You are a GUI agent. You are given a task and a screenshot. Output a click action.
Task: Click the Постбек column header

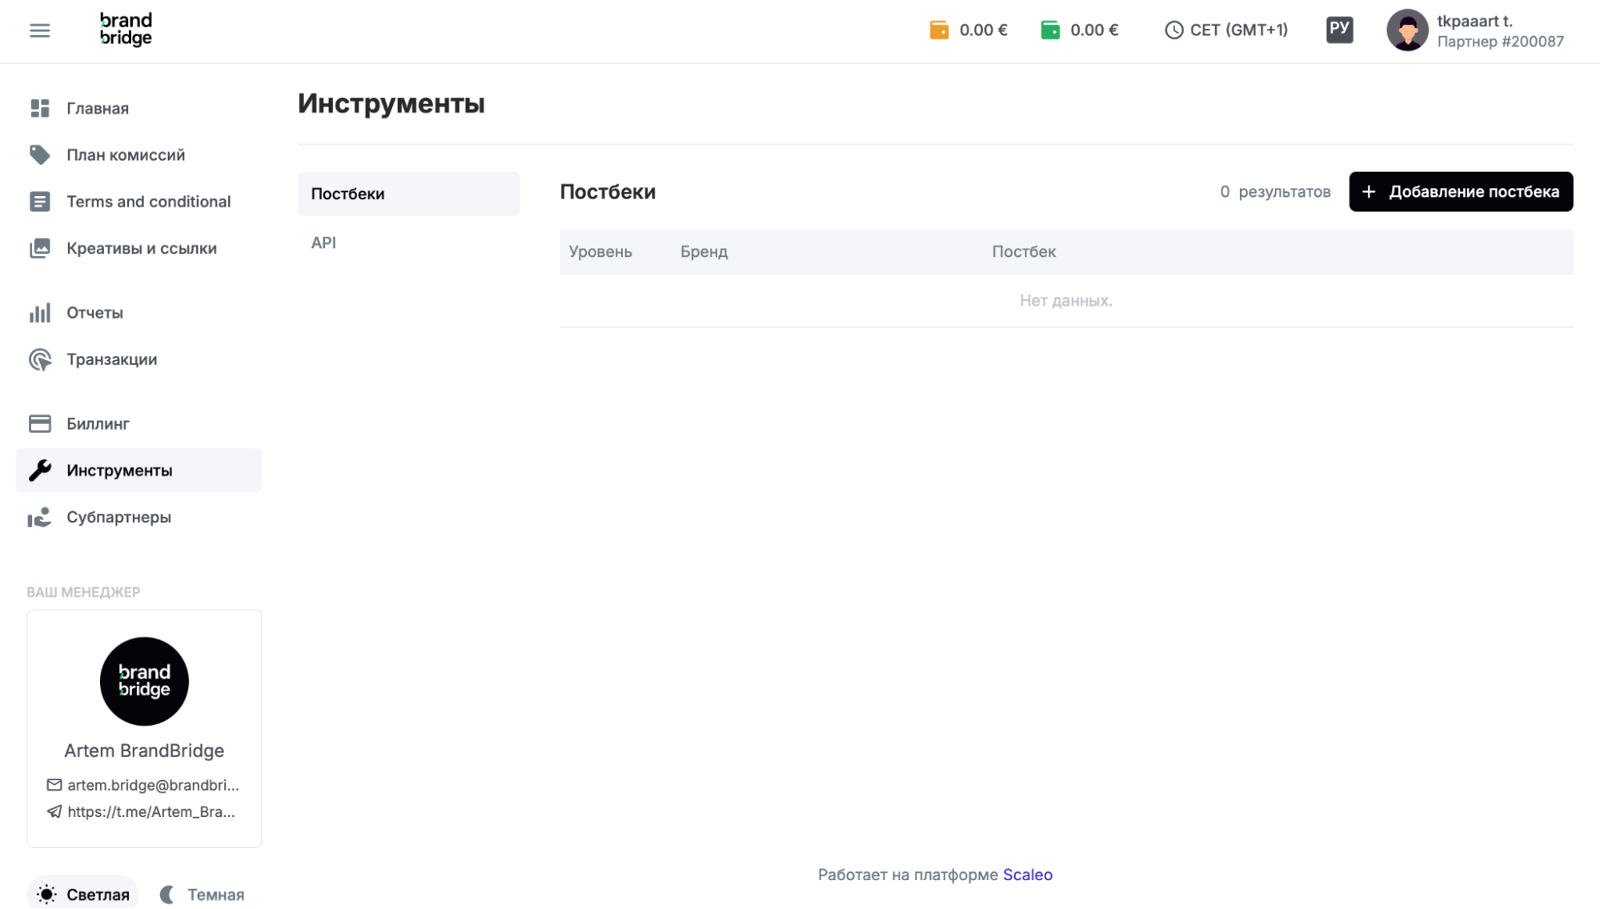pyautogui.click(x=1024, y=251)
